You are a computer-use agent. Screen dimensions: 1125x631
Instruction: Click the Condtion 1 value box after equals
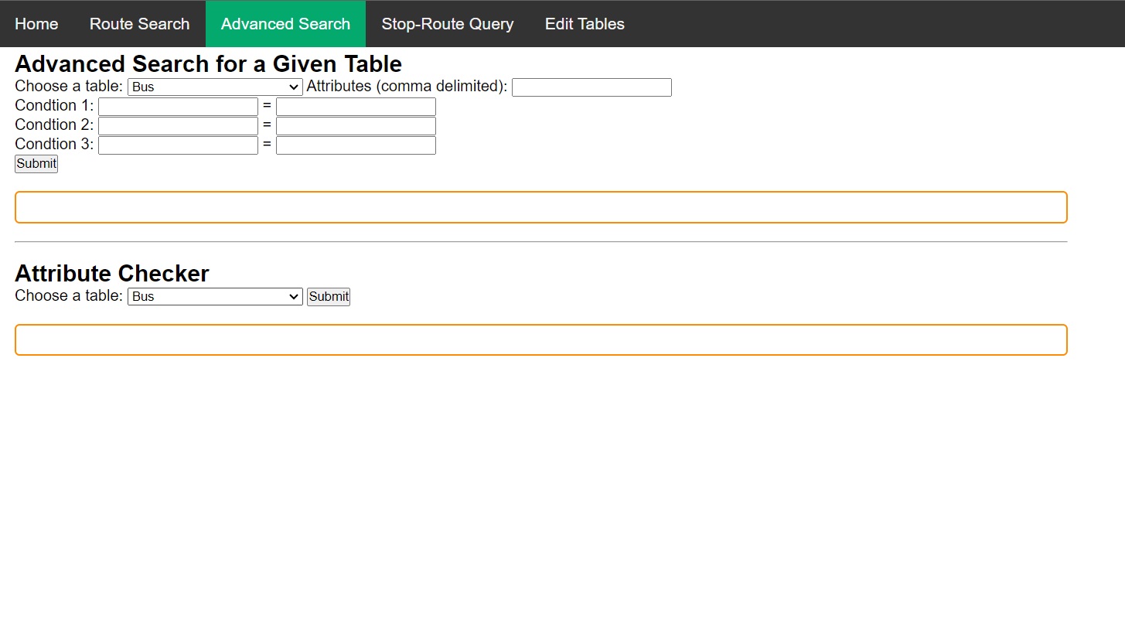coord(356,106)
